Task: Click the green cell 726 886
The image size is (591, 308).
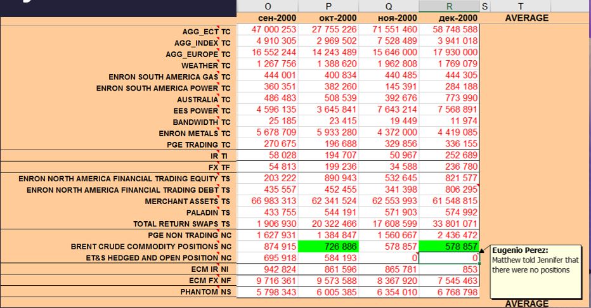Action: pos(328,247)
